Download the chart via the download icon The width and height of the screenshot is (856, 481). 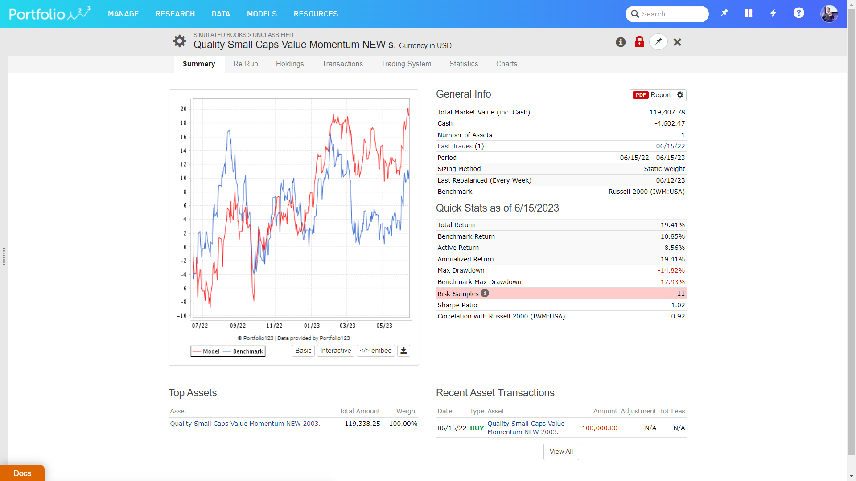coord(403,351)
